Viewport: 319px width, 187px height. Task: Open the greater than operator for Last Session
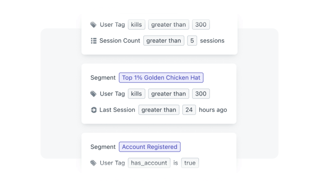(159, 110)
